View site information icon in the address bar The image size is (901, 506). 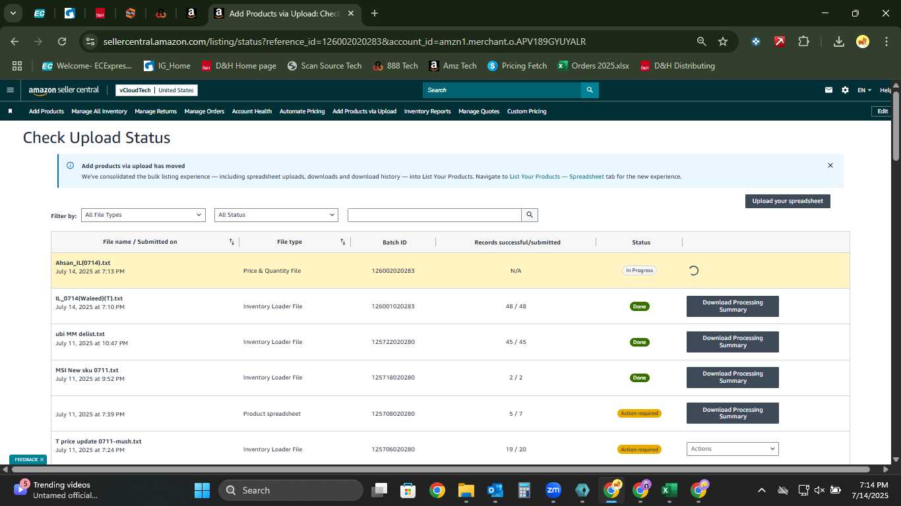pos(90,42)
